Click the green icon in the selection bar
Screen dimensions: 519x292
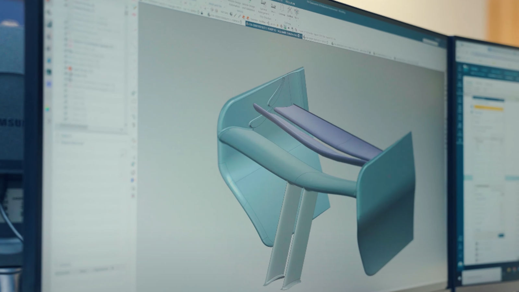[x=285, y=27]
